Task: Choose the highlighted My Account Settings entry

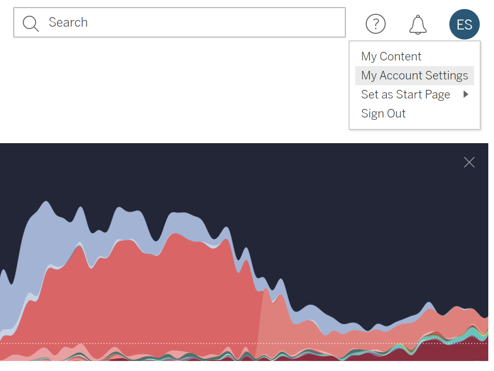Action: (414, 75)
